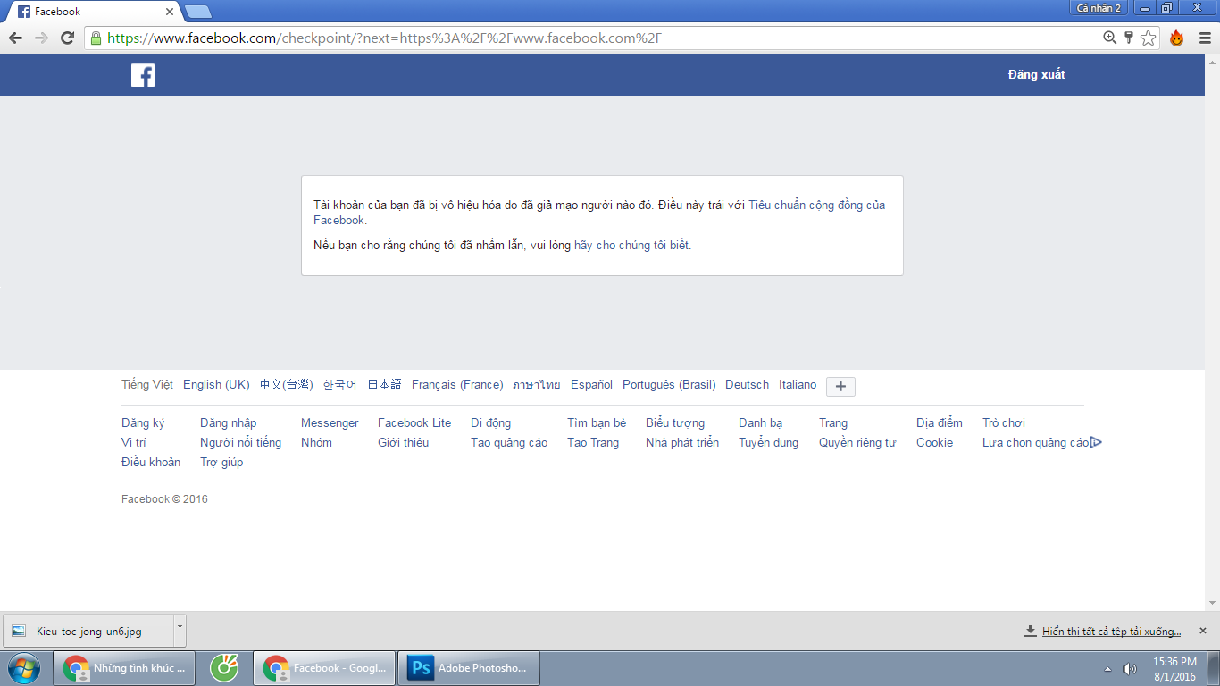Select 中文(台灣) language

[x=287, y=385]
